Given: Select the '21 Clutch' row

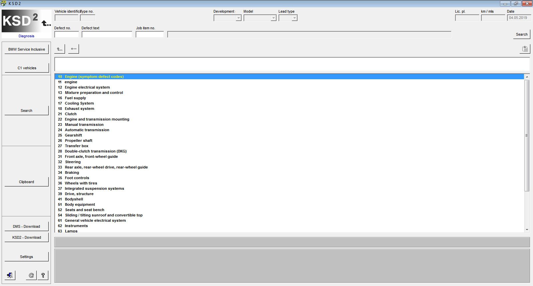Looking at the screenshot, I should coord(289,114).
